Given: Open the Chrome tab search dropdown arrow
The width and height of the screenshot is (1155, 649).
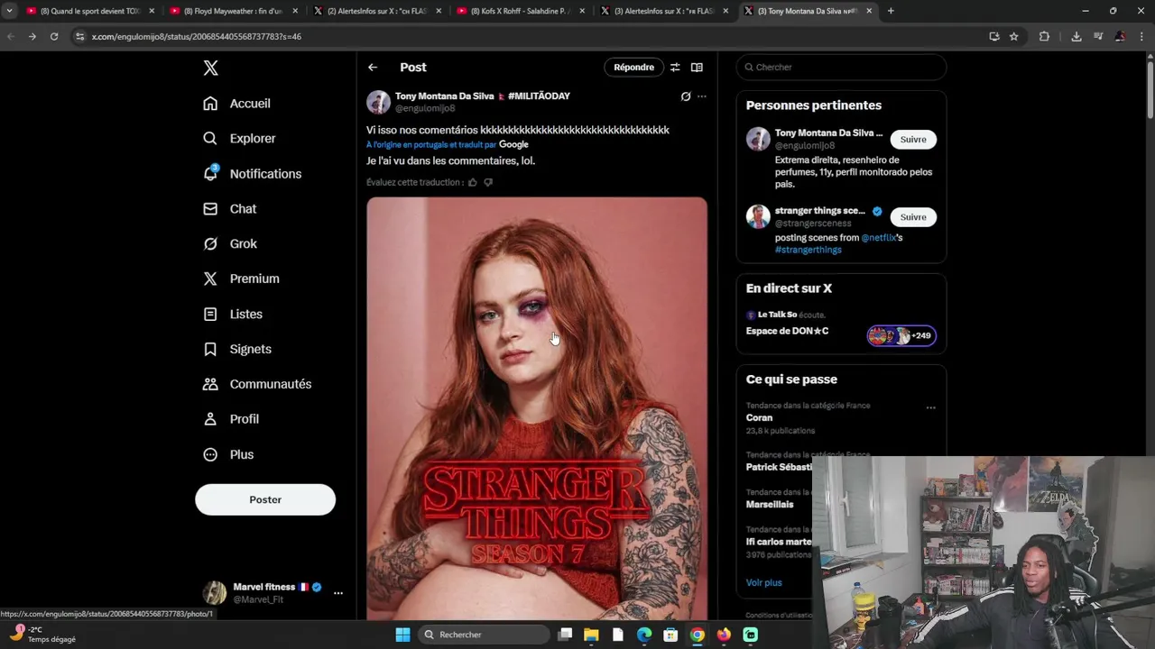Looking at the screenshot, I should (x=9, y=11).
